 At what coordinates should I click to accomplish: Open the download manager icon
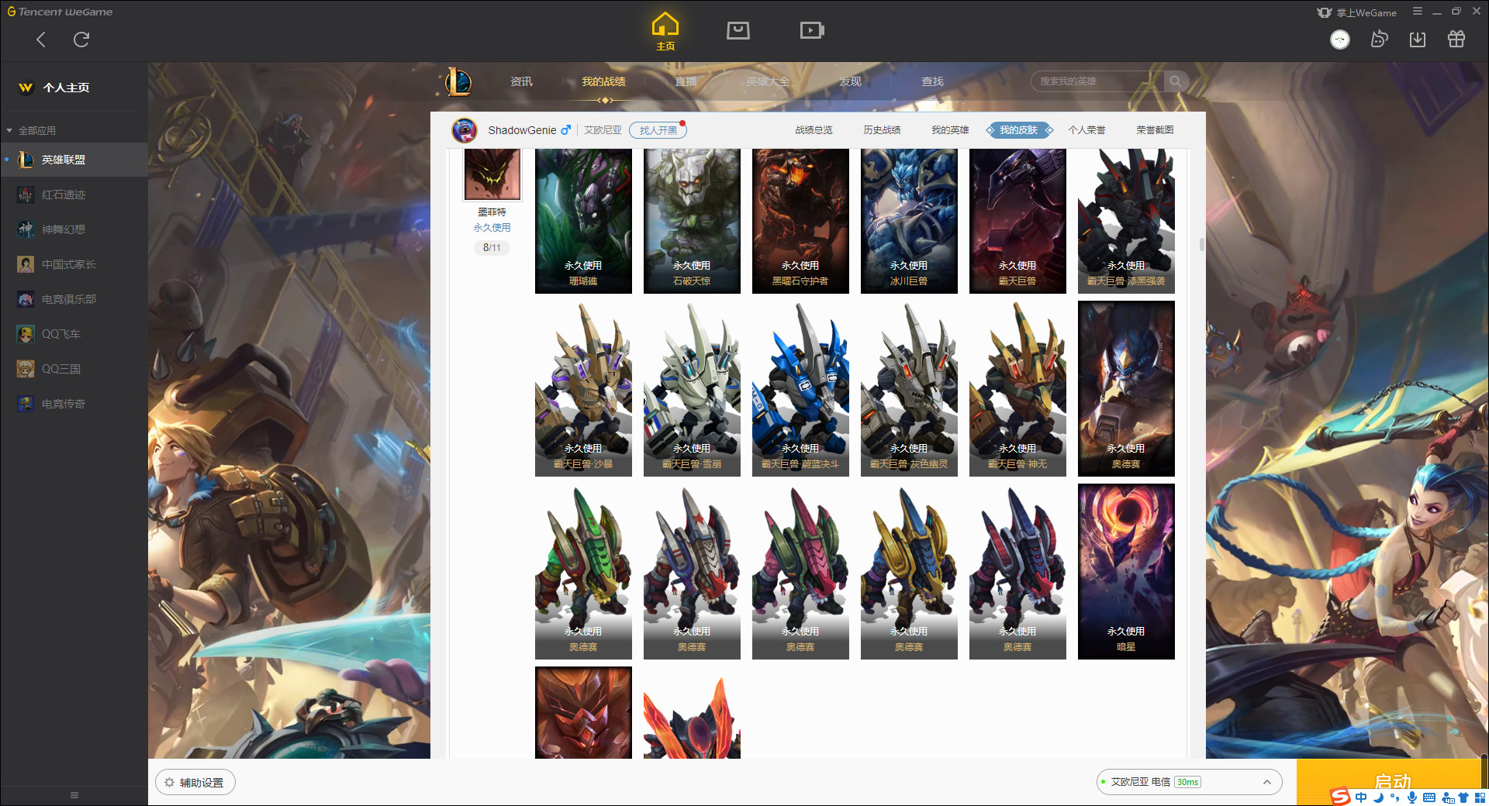tap(1418, 40)
